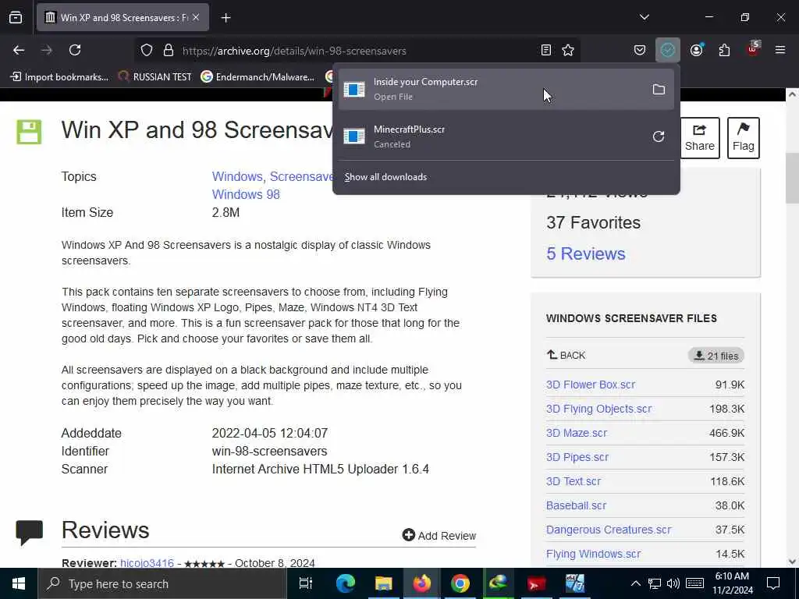The height and width of the screenshot is (599, 799).
Task: Click Show all downloads
Action: click(385, 177)
